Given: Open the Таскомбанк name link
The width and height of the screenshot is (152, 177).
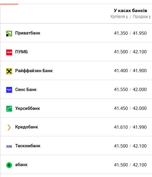Looking at the screenshot, I should tap(28, 146).
